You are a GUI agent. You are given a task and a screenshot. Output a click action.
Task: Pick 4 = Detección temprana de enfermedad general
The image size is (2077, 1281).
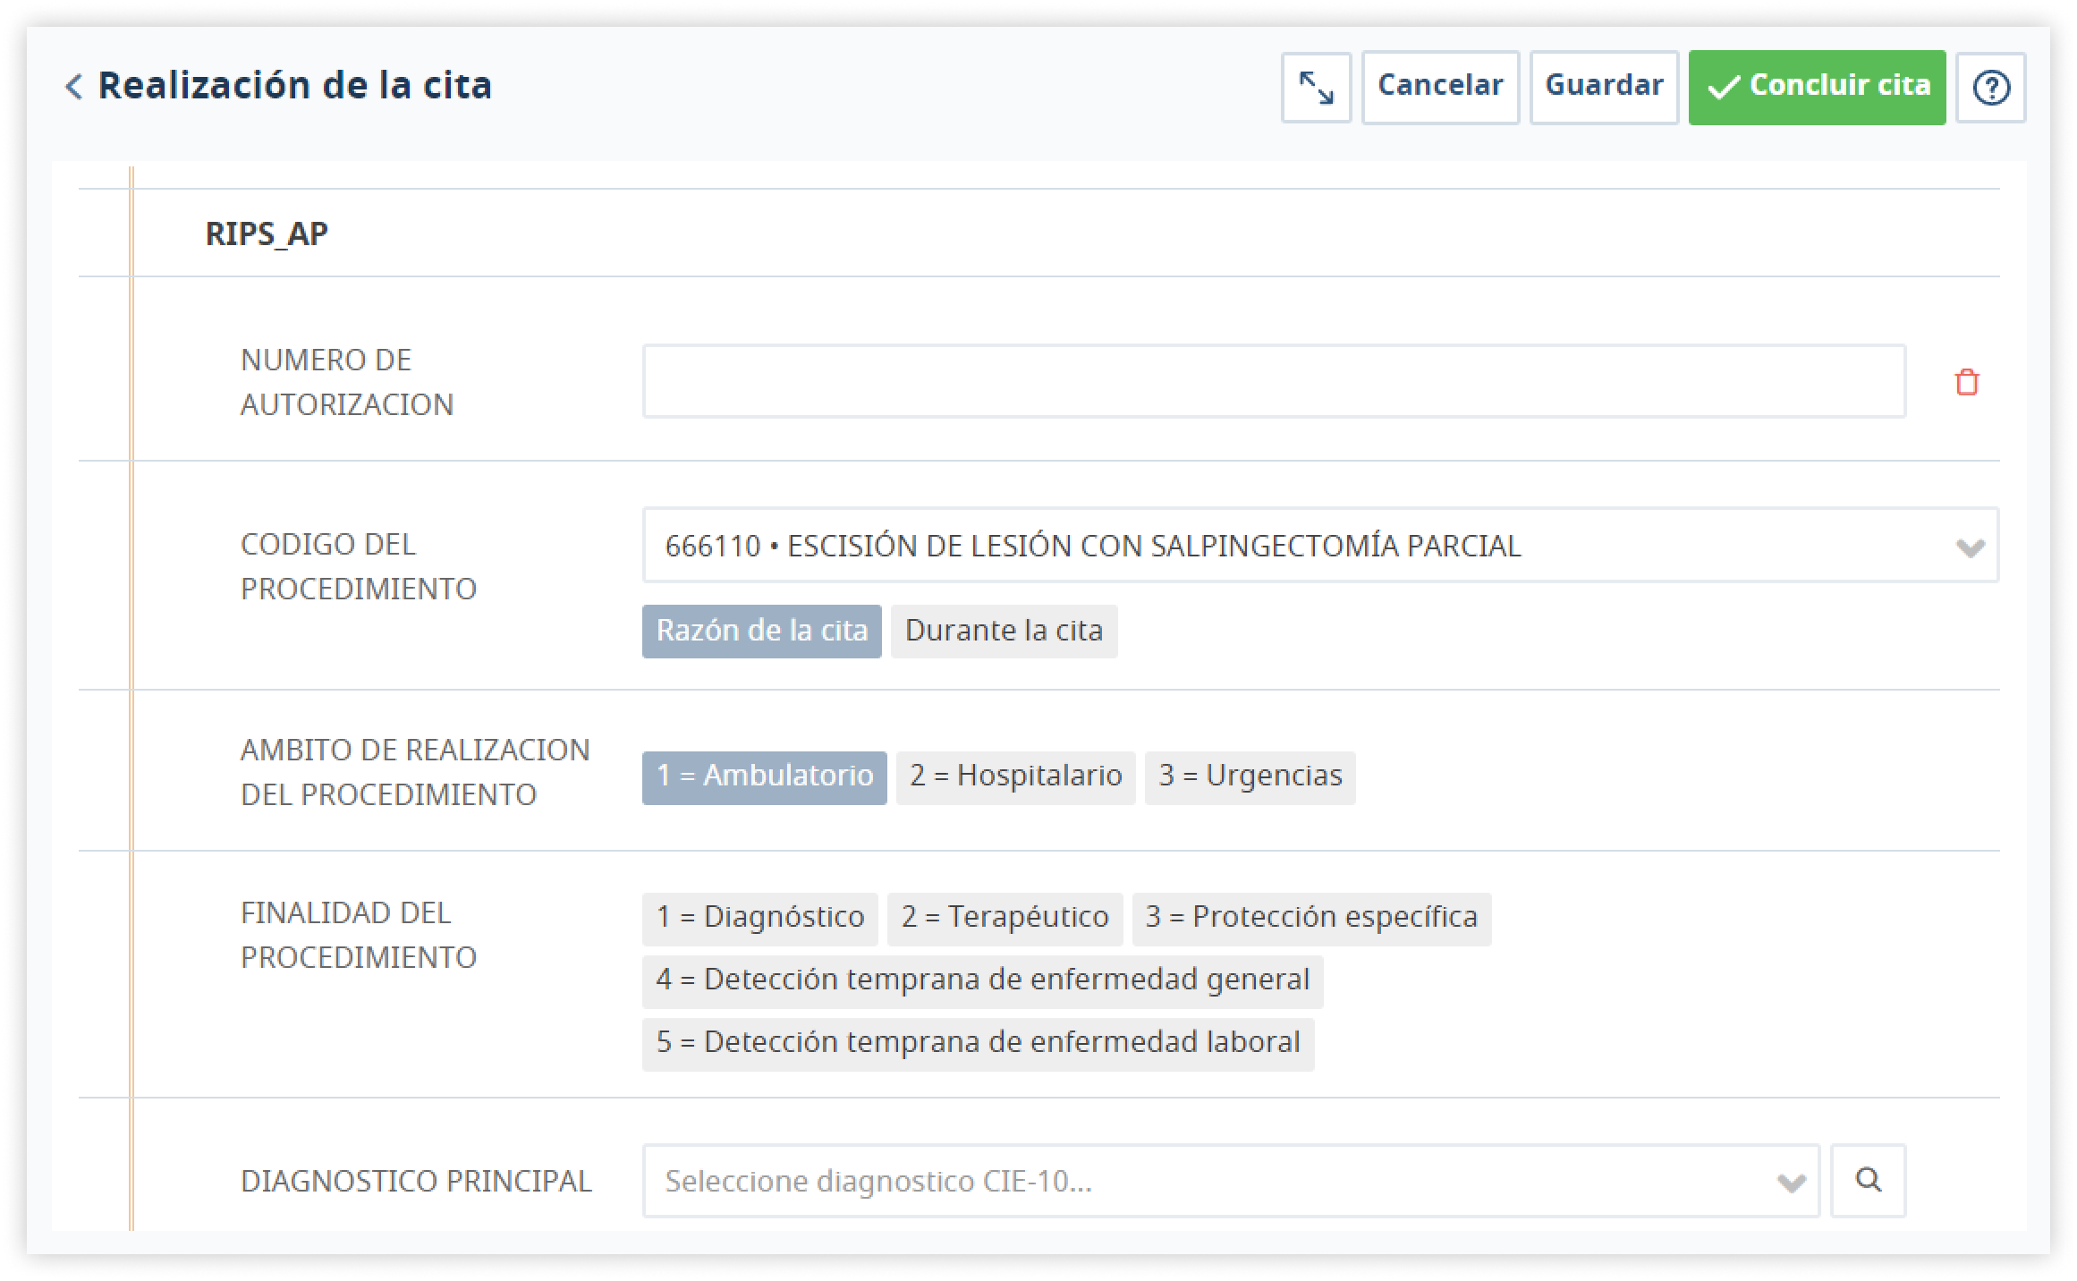tap(982, 981)
